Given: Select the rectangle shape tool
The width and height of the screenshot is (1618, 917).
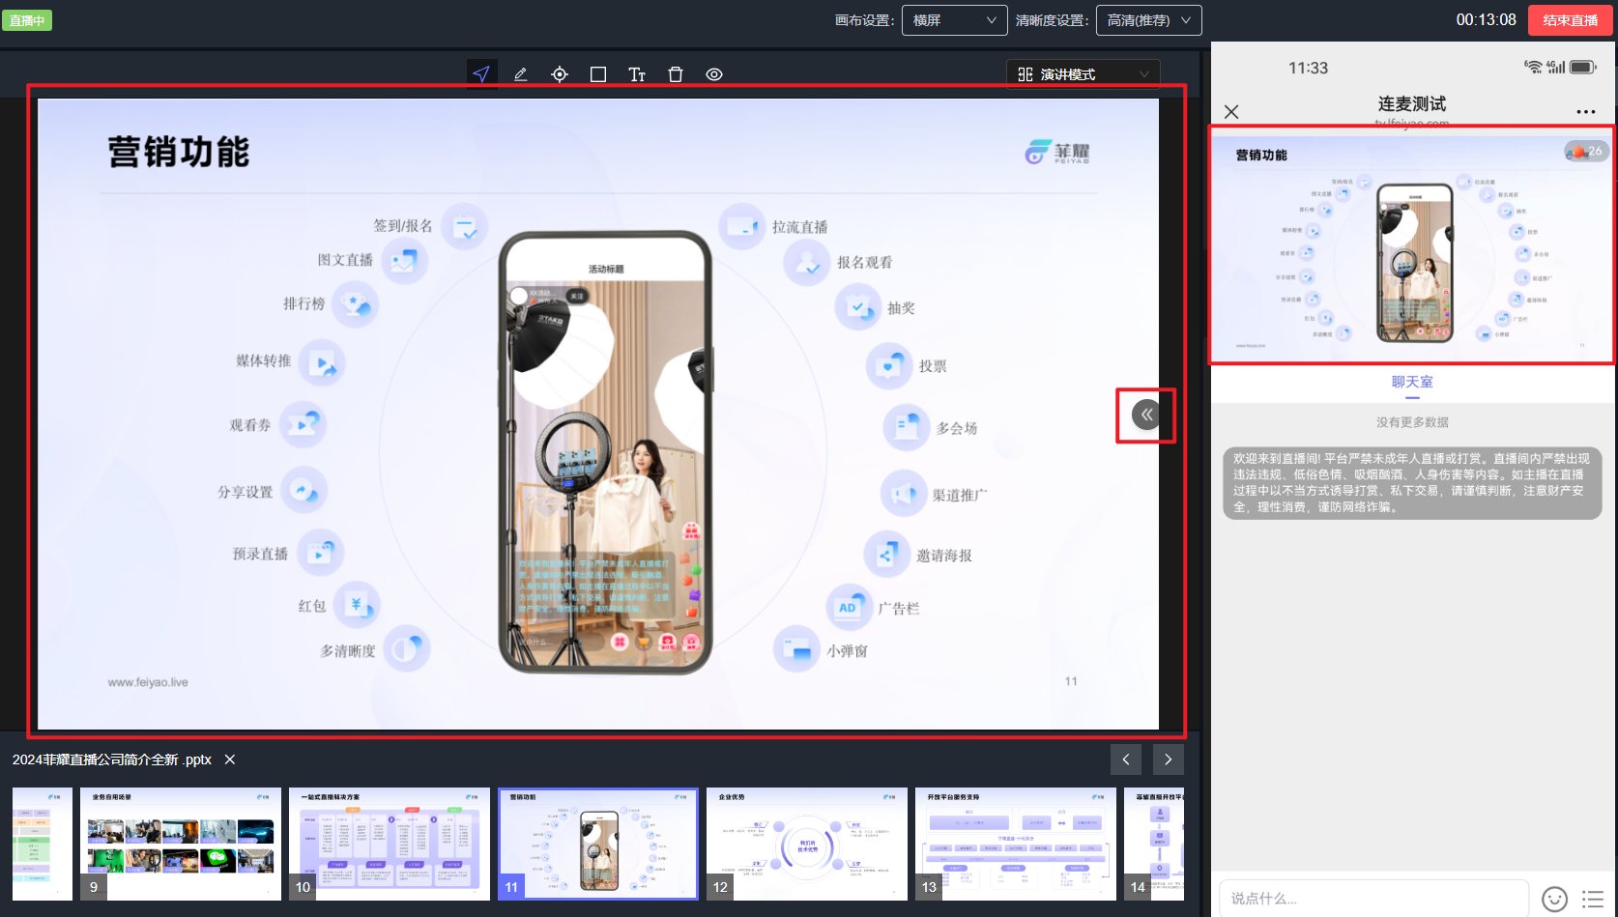Looking at the screenshot, I should (x=598, y=74).
